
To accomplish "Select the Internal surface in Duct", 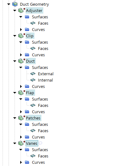I will pyautogui.click(x=45, y=80).
